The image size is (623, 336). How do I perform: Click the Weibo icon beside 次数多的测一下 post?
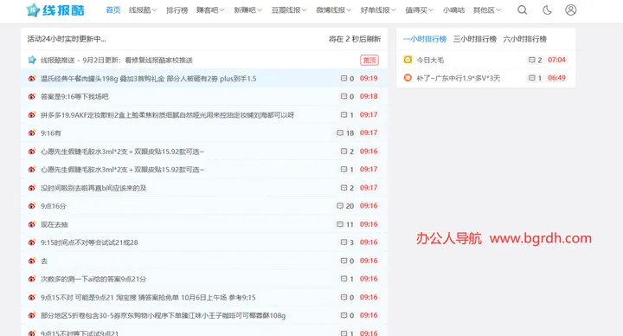[x=32, y=279]
